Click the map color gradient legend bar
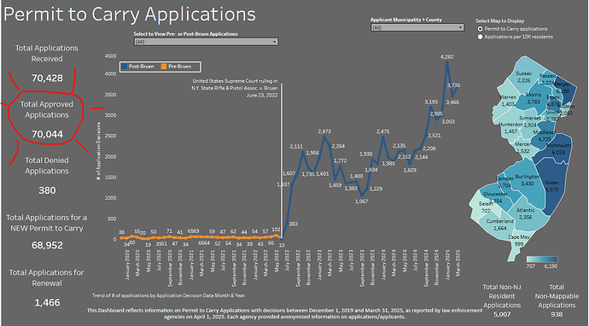Viewport: 589px width, 326px height. [542, 259]
